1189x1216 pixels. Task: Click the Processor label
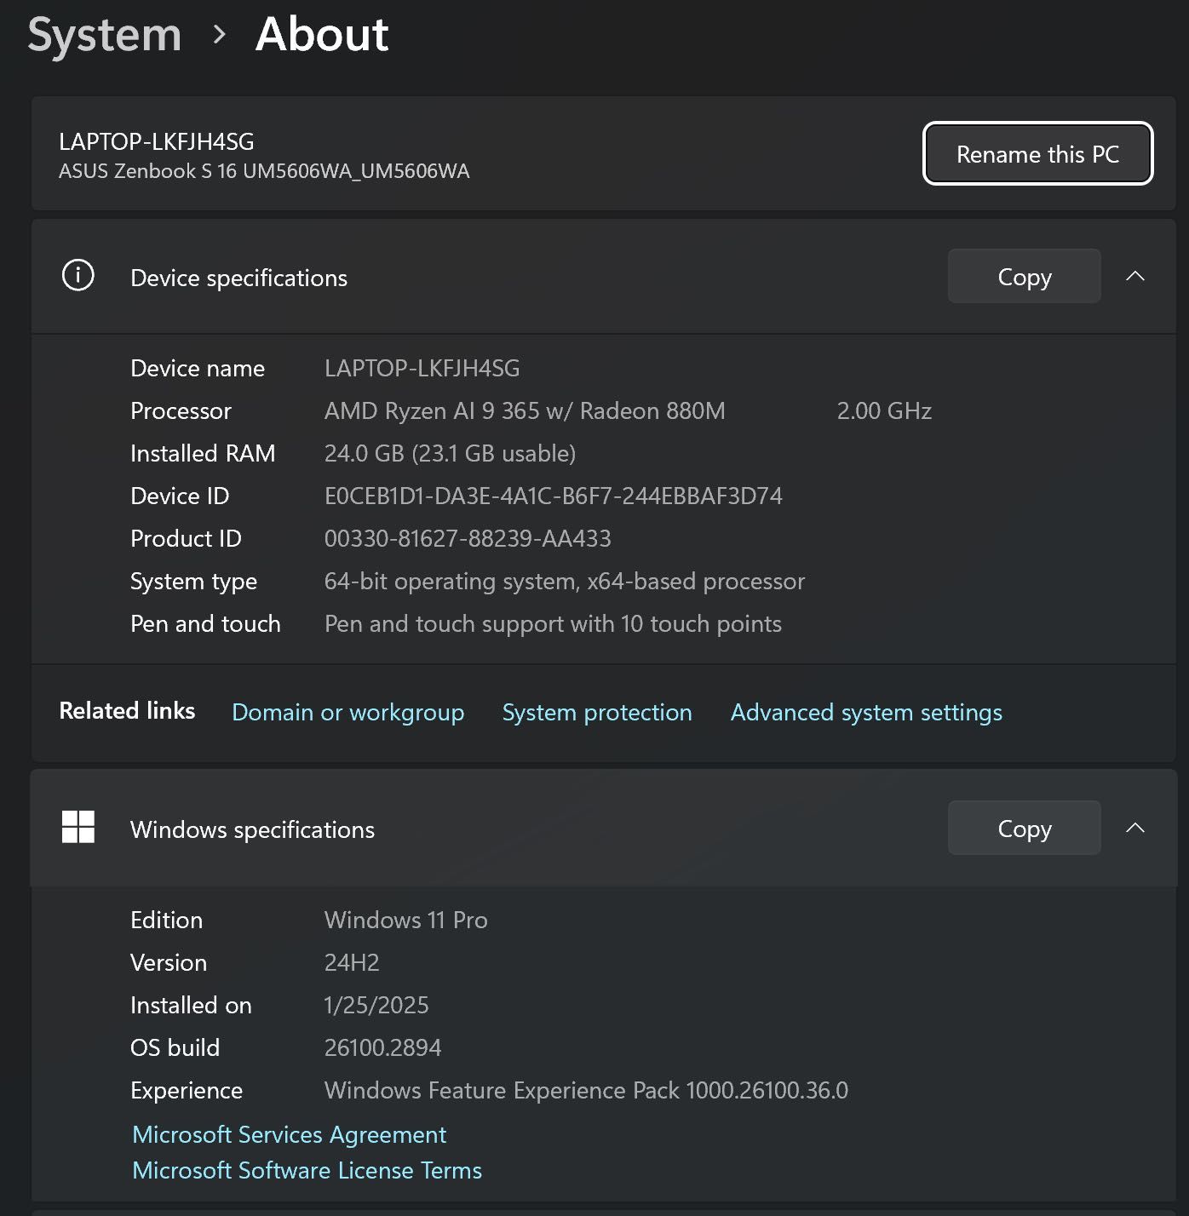(181, 410)
